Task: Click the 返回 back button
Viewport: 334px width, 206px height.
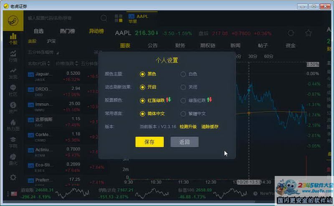Action: (185, 142)
